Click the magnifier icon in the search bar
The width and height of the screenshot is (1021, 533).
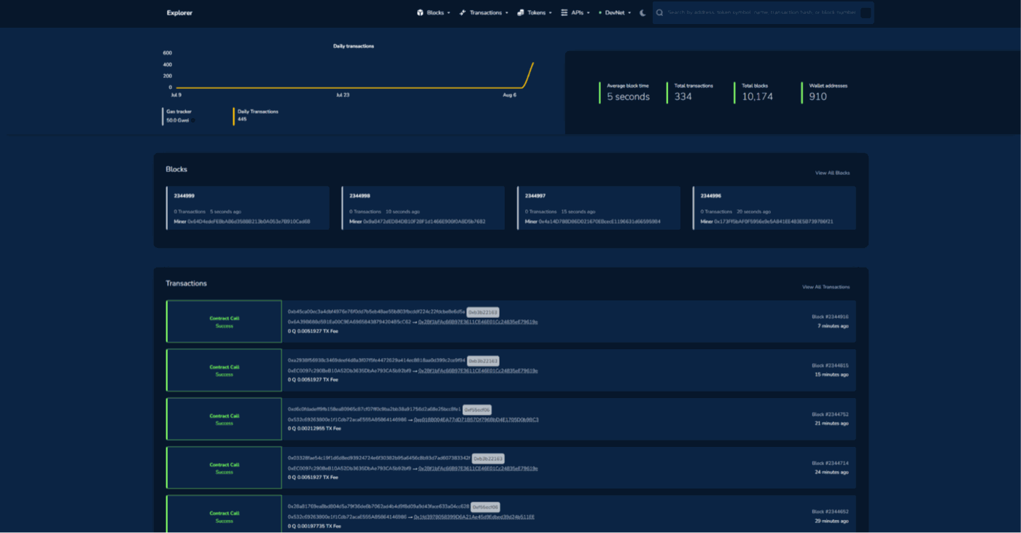point(659,12)
